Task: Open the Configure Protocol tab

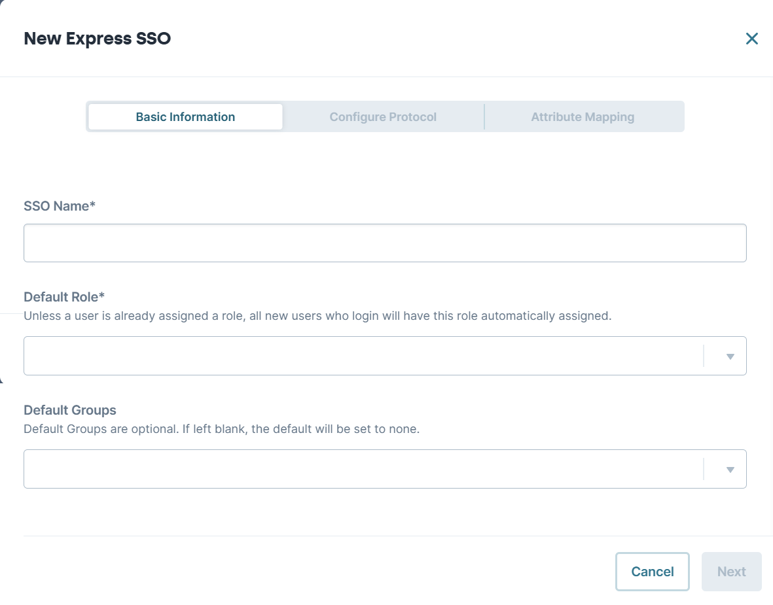Action: [x=383, y=117]
